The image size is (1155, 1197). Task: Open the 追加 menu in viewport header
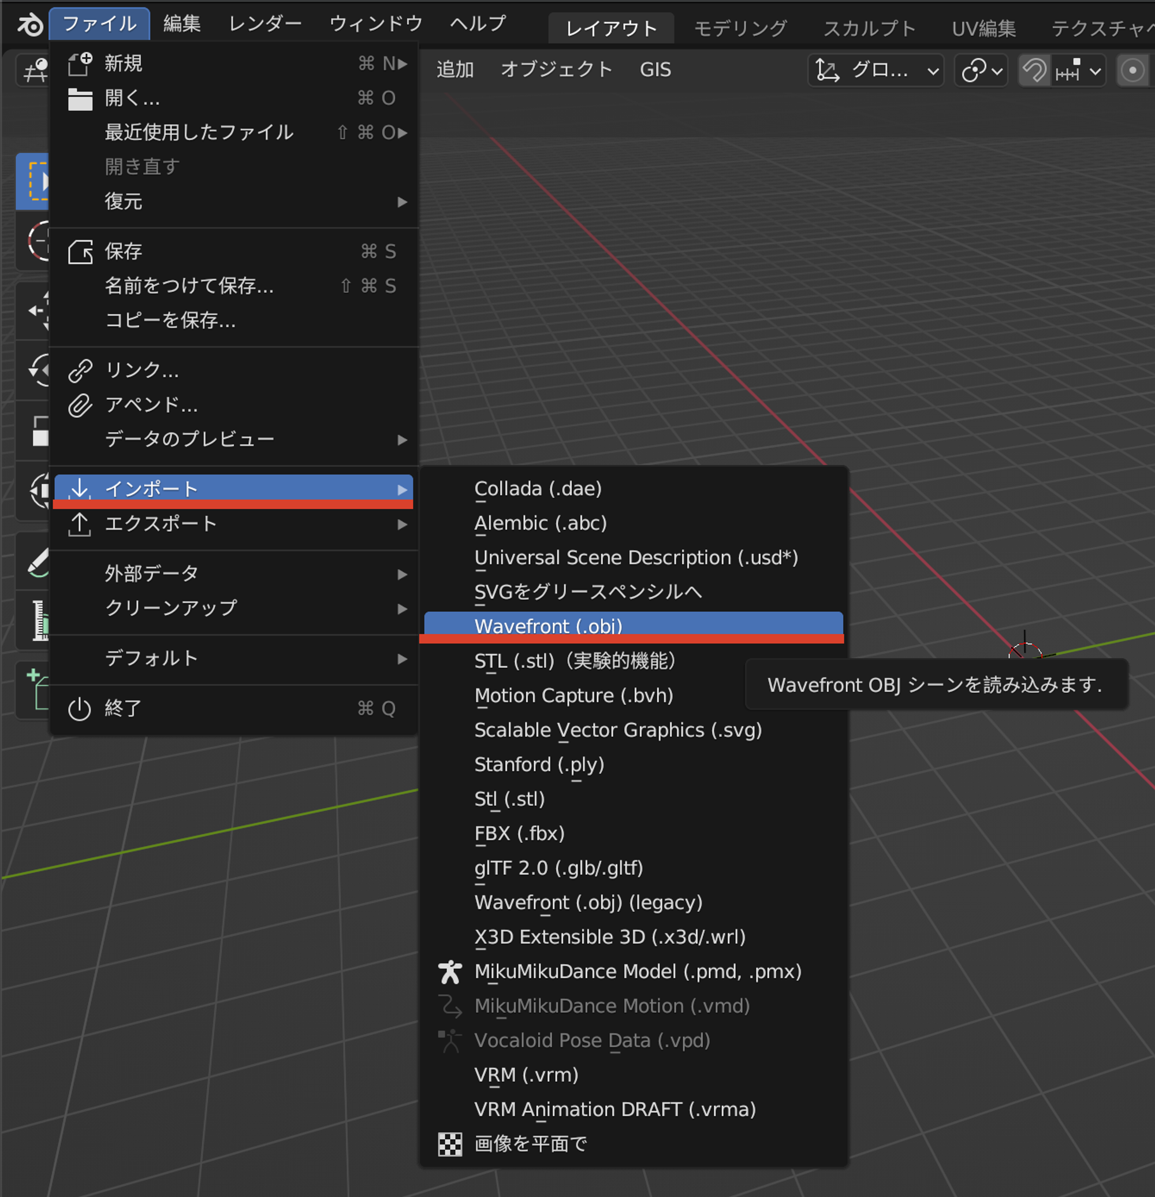click(455, 70)
